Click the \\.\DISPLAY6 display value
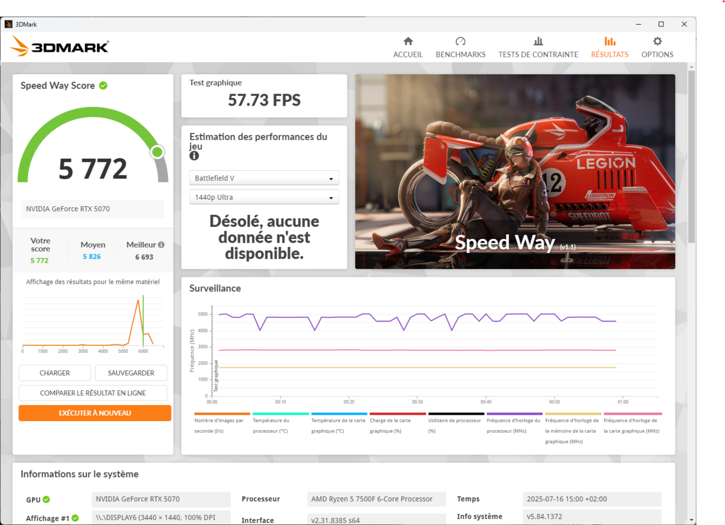The height and width of the screenshot is (525, 725). coord(161,517)
